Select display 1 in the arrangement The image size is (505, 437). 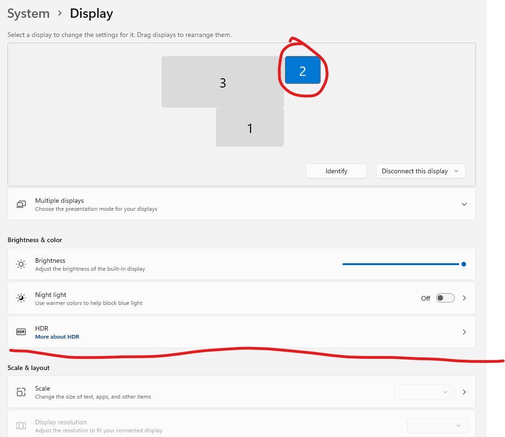[x=250, y=127]
